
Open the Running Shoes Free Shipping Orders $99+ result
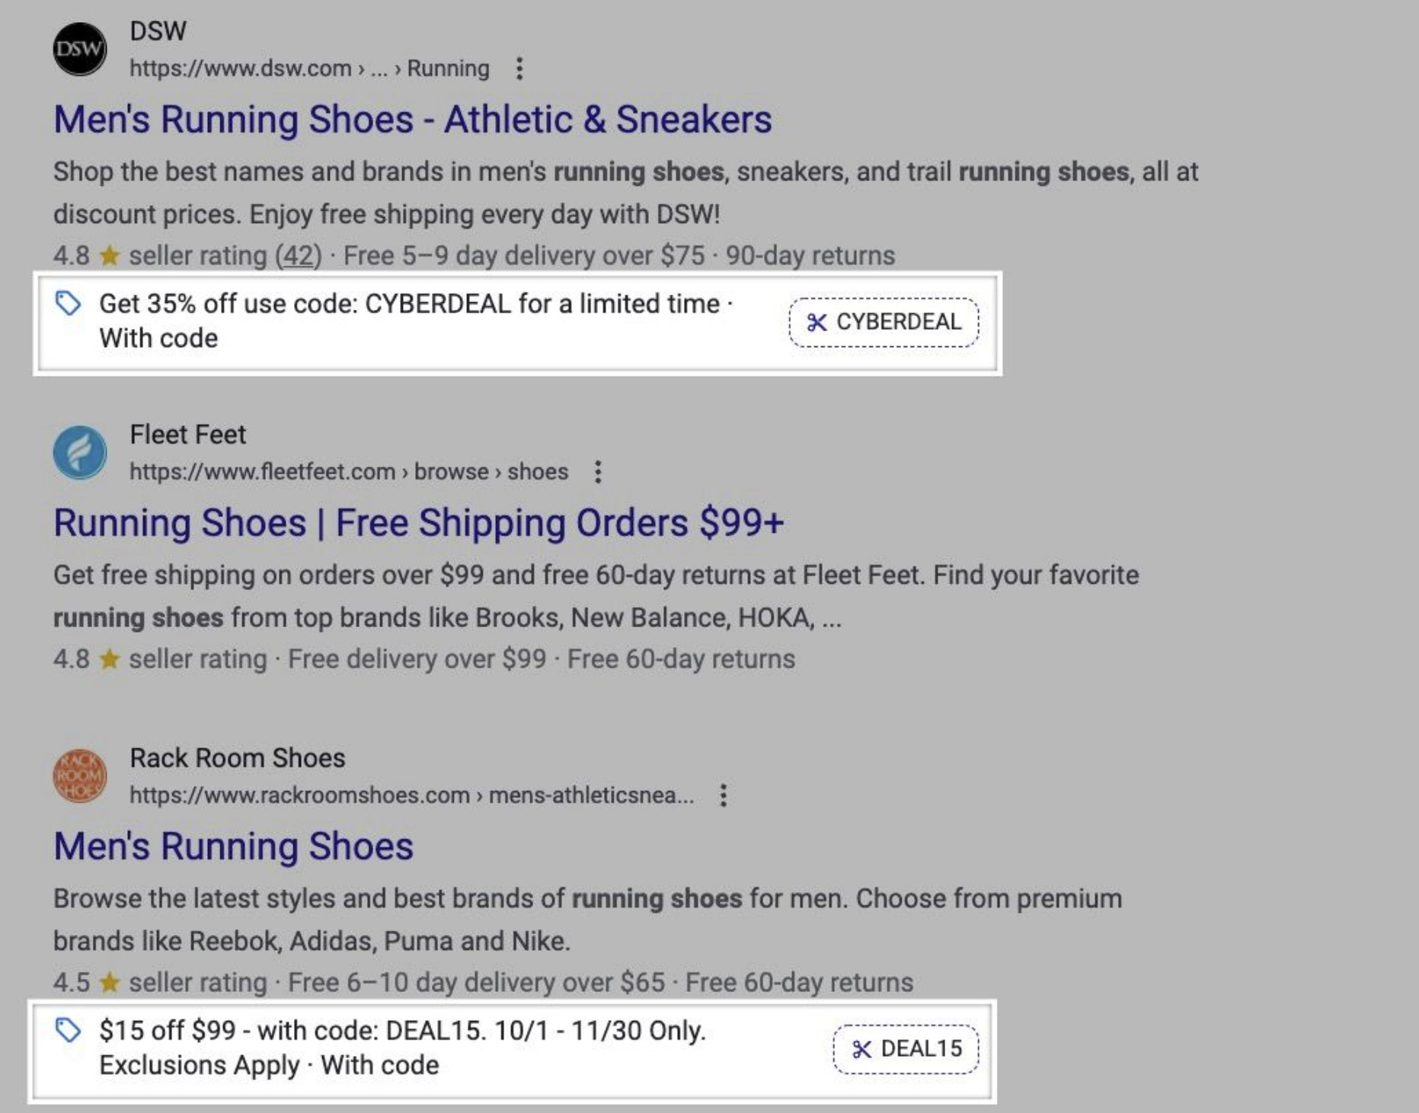420,522
